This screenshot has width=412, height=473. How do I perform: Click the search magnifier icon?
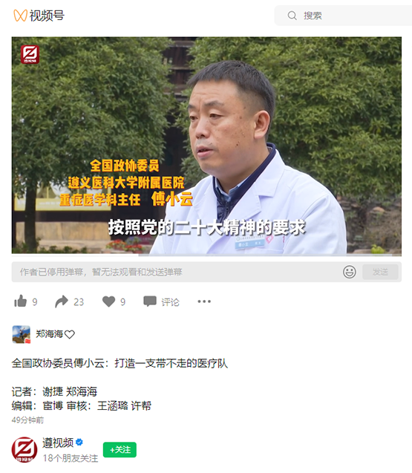pos(292,16)
